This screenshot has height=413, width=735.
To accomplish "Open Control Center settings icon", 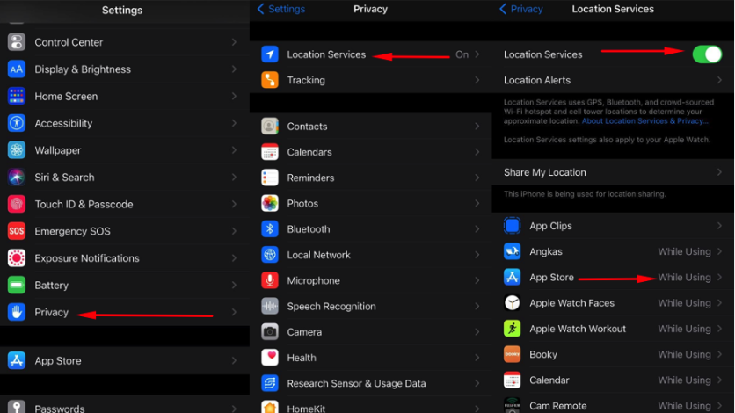I will pos(17,42).
